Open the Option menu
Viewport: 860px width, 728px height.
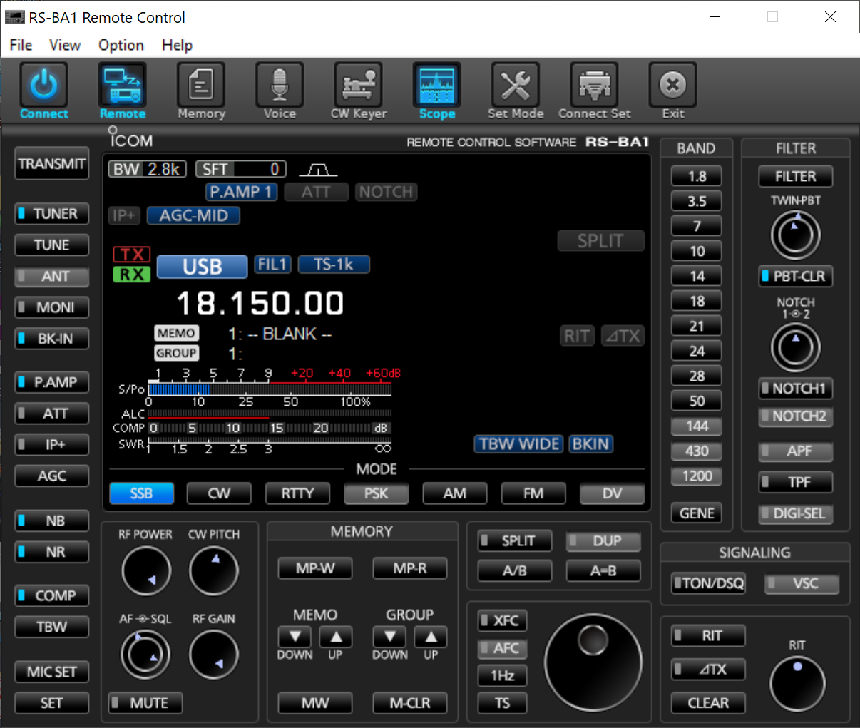pyautogui.click(x=121, y=45)
